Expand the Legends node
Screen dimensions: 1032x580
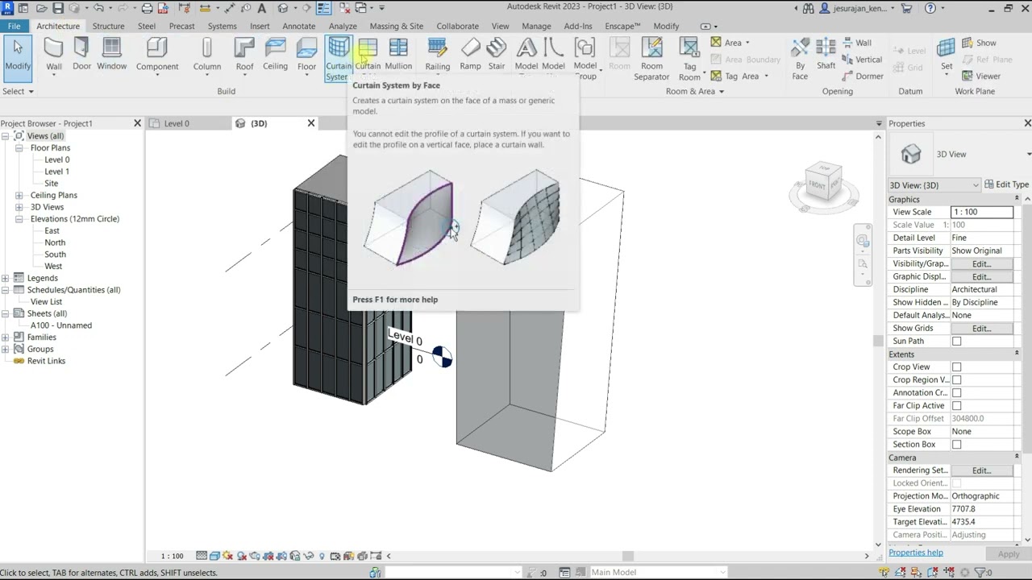(6, 278)
